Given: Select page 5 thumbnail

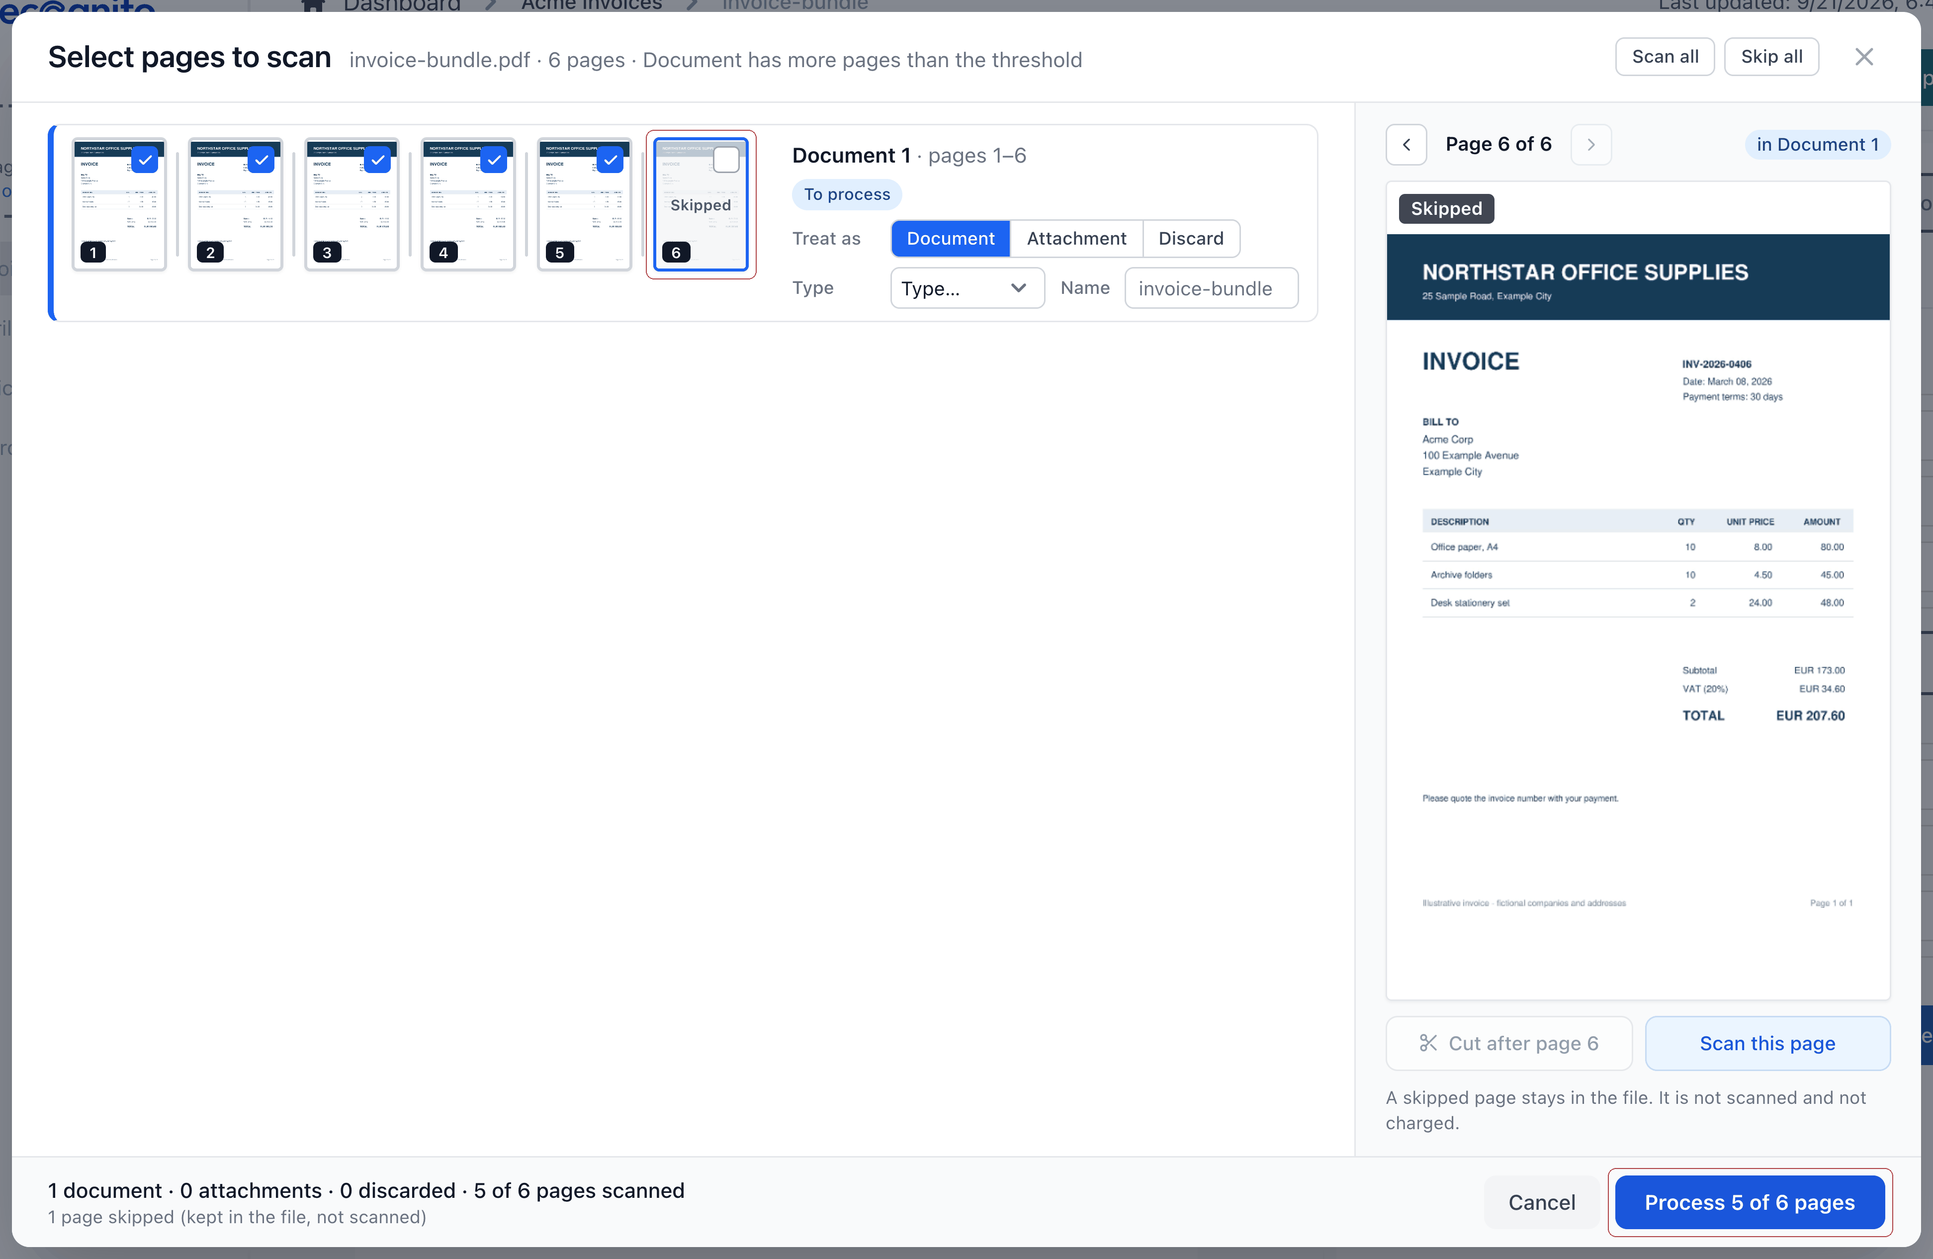Looking at the screenshot, I should [x=584, y=204].
